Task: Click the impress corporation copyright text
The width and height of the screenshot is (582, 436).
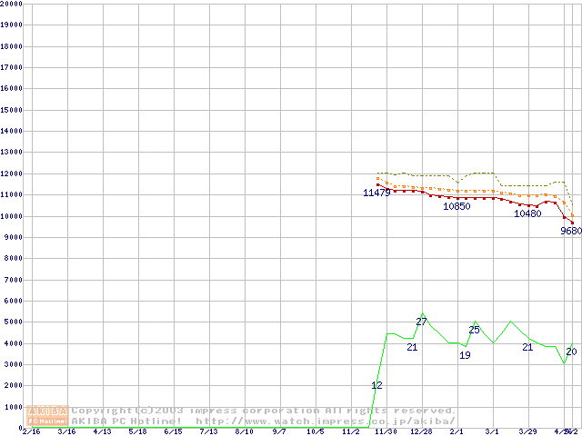Action: click(264, 411)
